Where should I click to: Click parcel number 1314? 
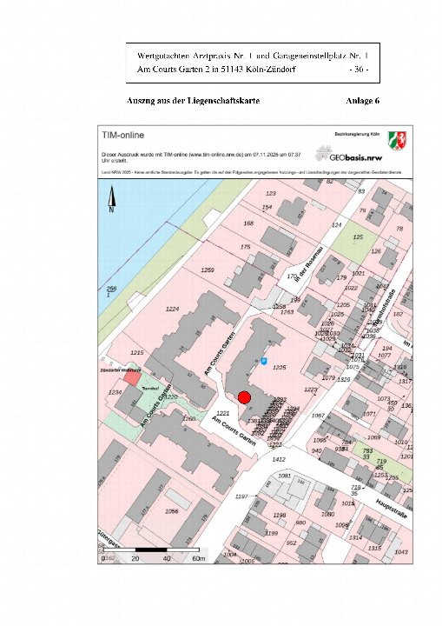pyautogui.click(x=356, y=537)
